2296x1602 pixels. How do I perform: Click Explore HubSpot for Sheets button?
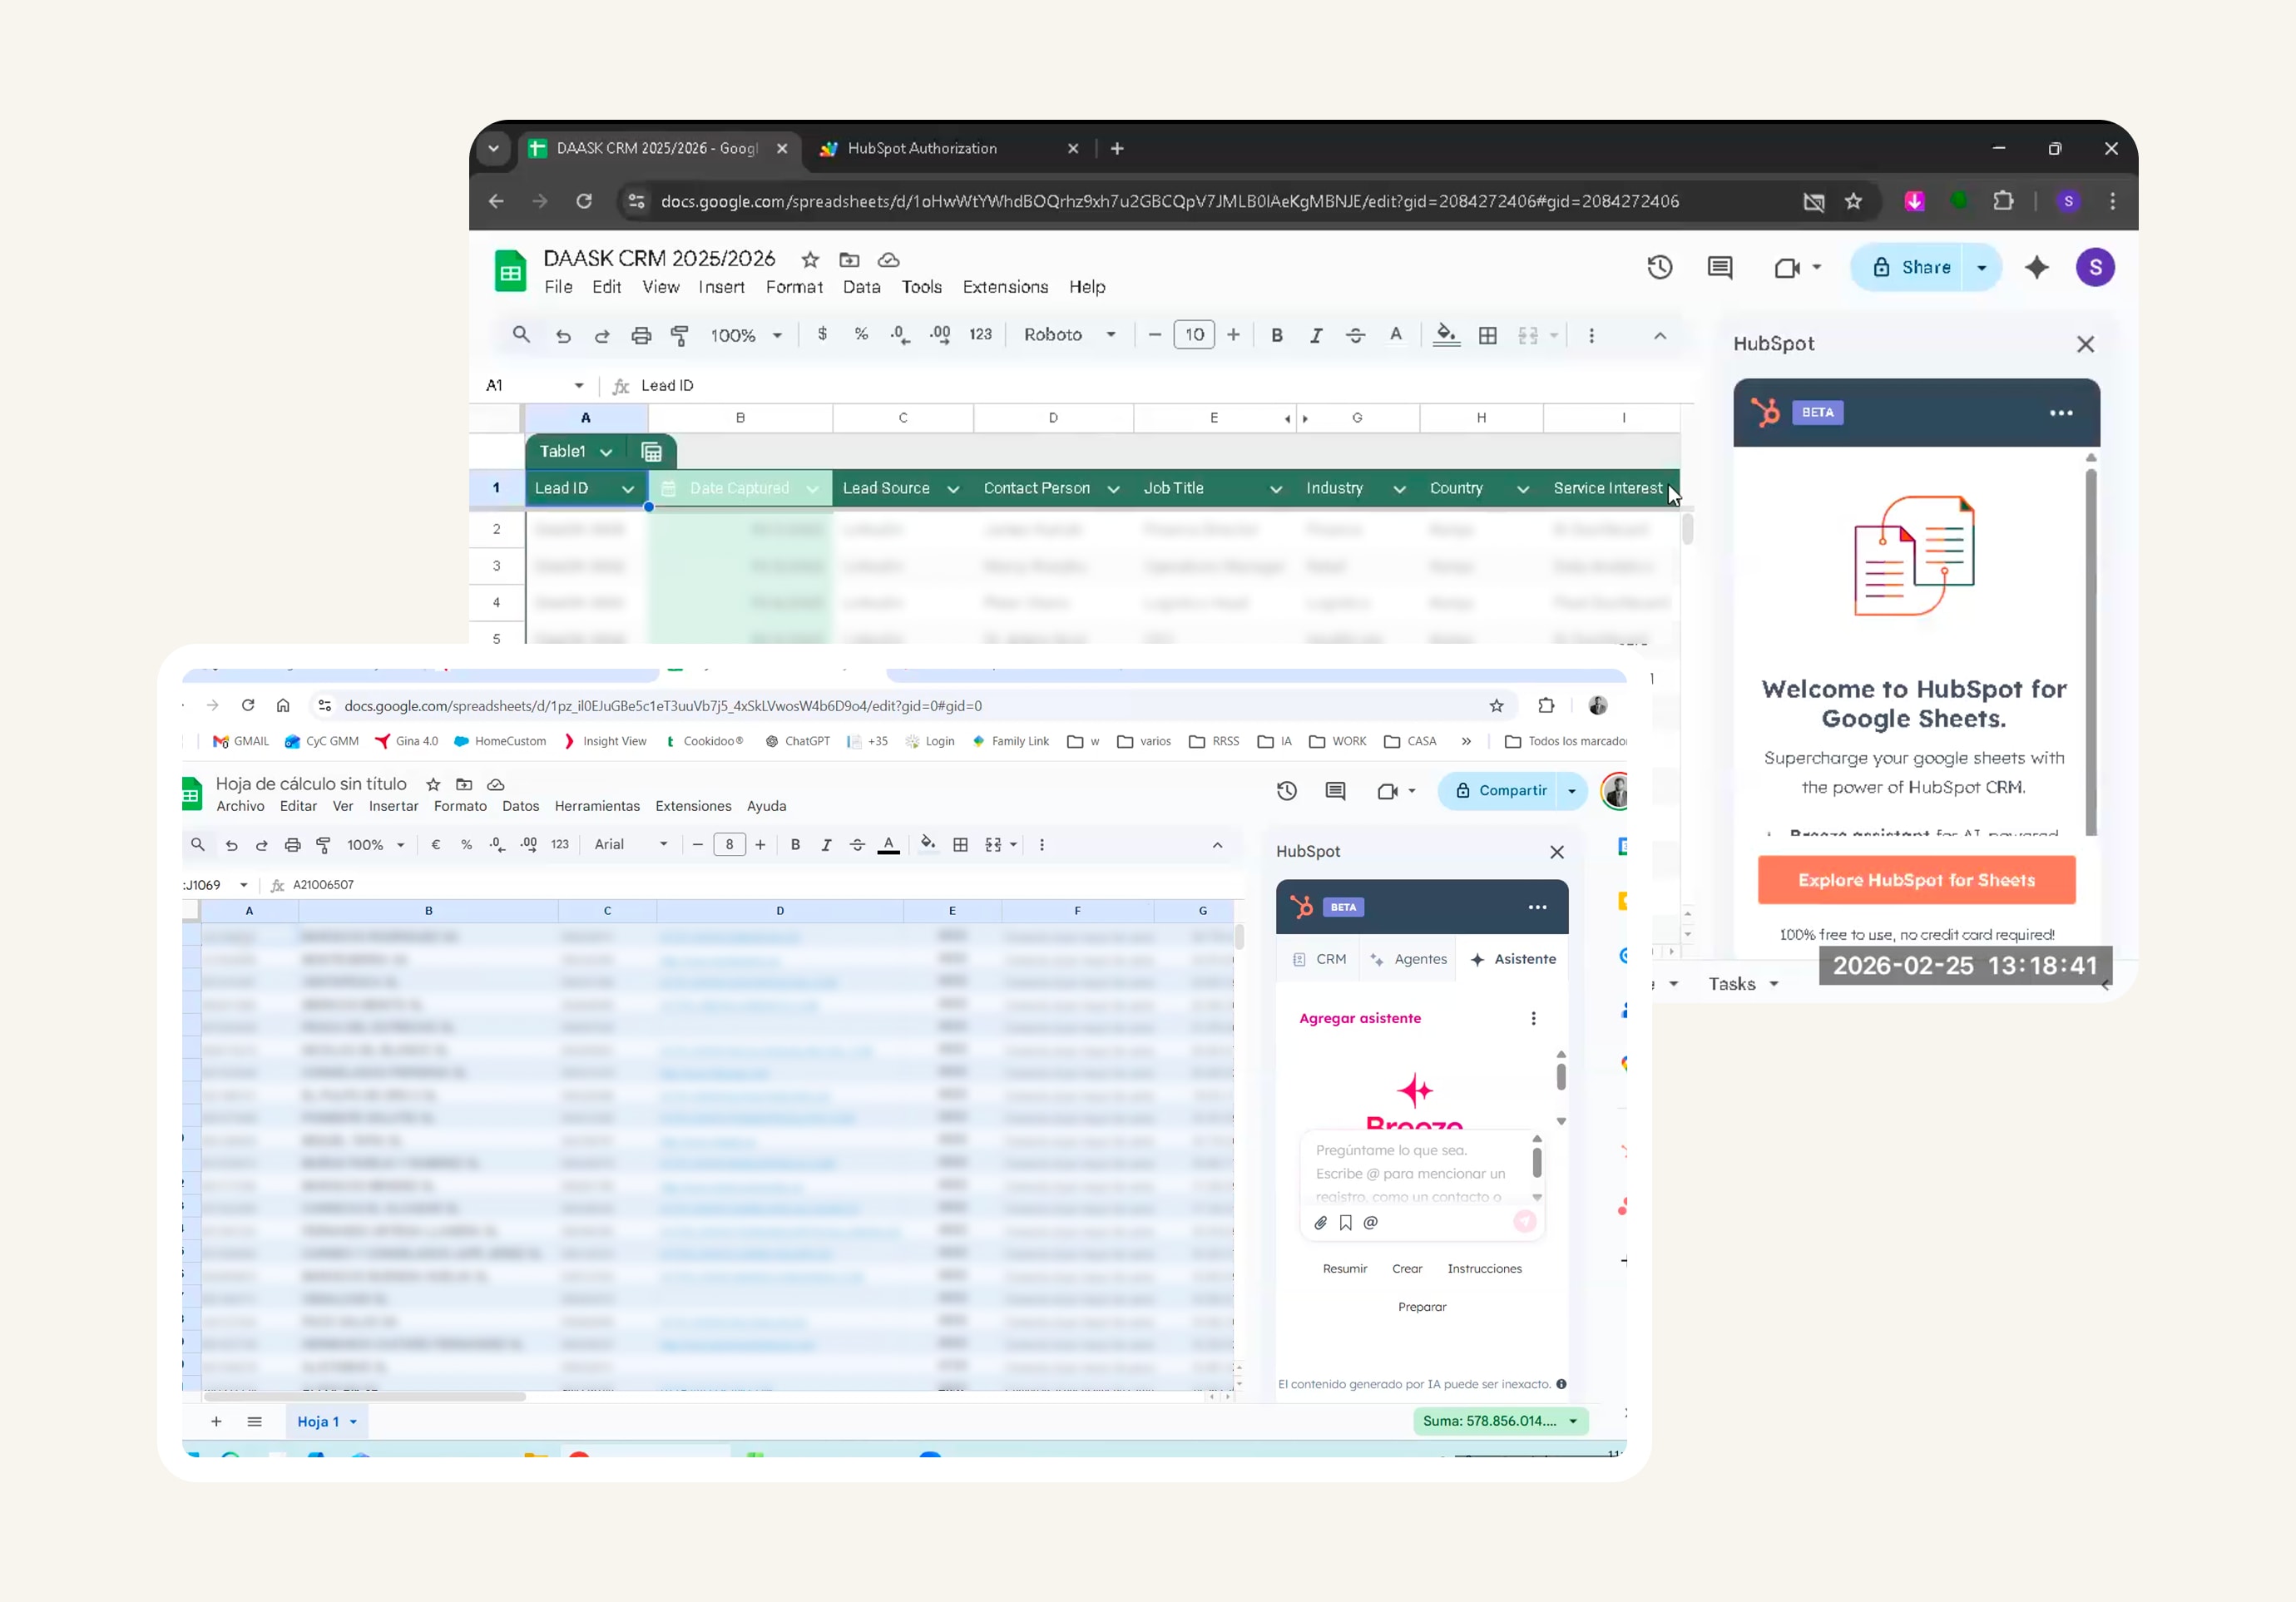tap(1916, 880)
